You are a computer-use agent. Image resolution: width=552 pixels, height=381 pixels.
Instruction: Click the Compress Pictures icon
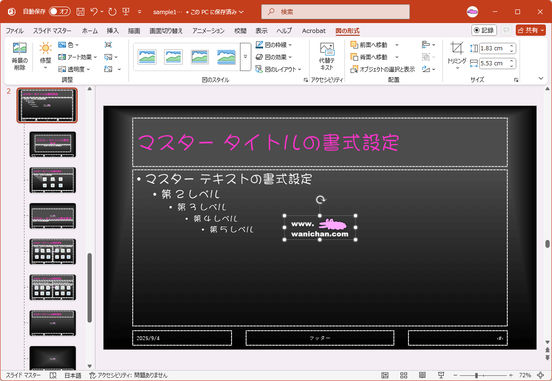click(108, 45)
